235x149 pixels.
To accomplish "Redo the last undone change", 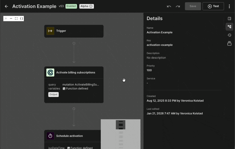I will coord(178,6).
